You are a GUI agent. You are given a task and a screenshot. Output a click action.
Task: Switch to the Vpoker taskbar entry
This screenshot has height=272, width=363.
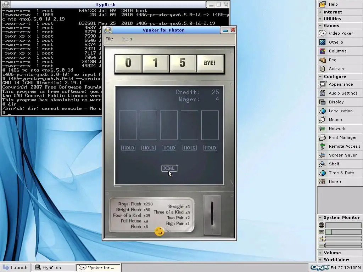(x=99, y=268)
